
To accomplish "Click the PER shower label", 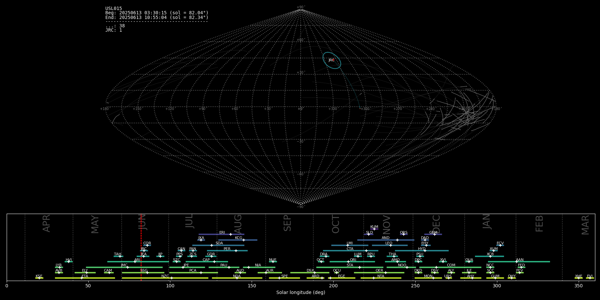I will click(227, 249).
